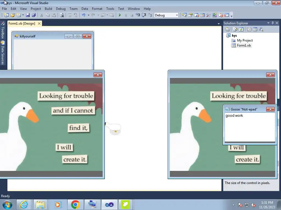Click the Open File folder icon
The height and width of the screenshot is (210, 281).
click(13, 15)
